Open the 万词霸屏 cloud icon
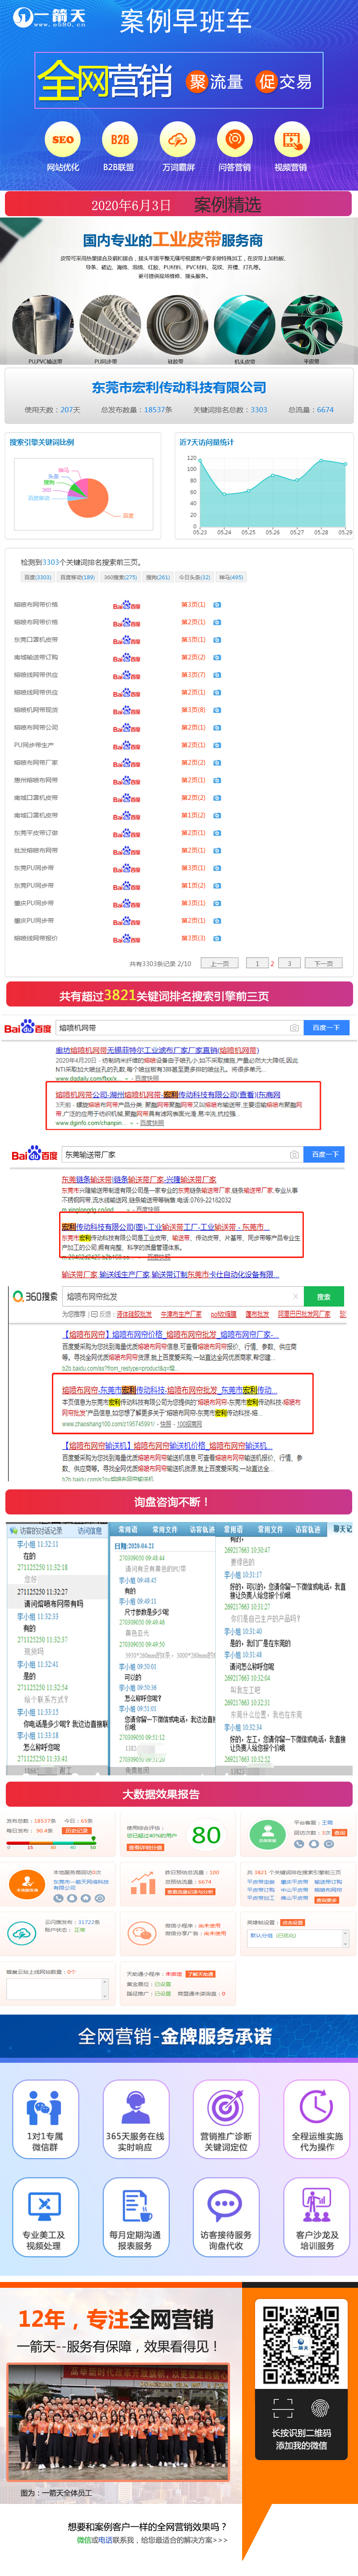This screenshot has width=358, height=2576. [x=178, y=140]
